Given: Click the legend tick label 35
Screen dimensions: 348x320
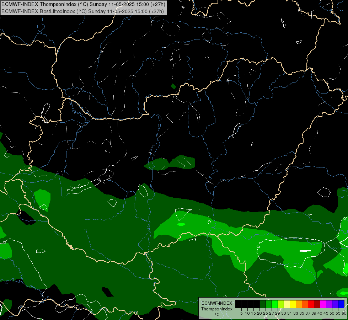Looking at the screenshot, I should (x=302, y=313).
